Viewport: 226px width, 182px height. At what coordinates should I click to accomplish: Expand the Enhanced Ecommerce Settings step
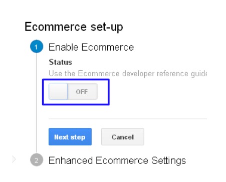coord(117,160)
